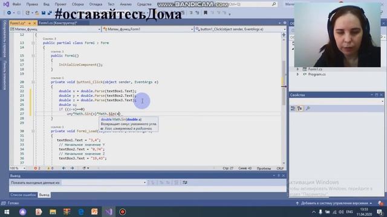Open the Анализ menu
This screenshot has width=387, height=217.
[126, 4]
